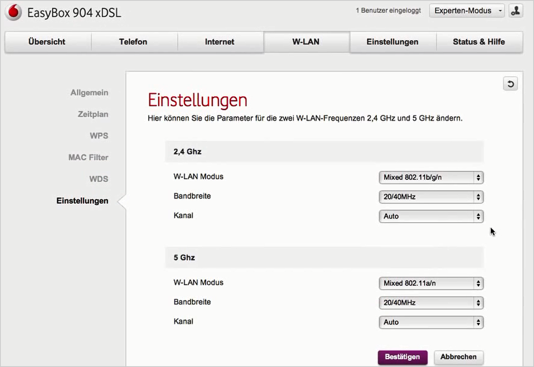Open 2,4 GHz W-LAN Modus dropdown
This screenshot has height=367, width=534.
click(431, 177)
